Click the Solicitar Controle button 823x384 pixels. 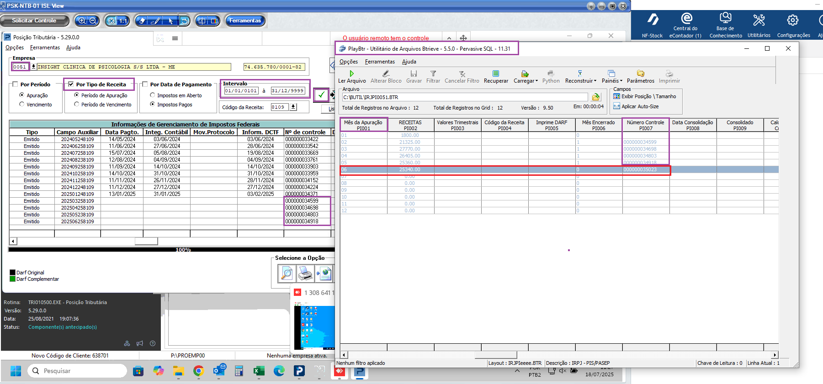(x=34, y=21)
